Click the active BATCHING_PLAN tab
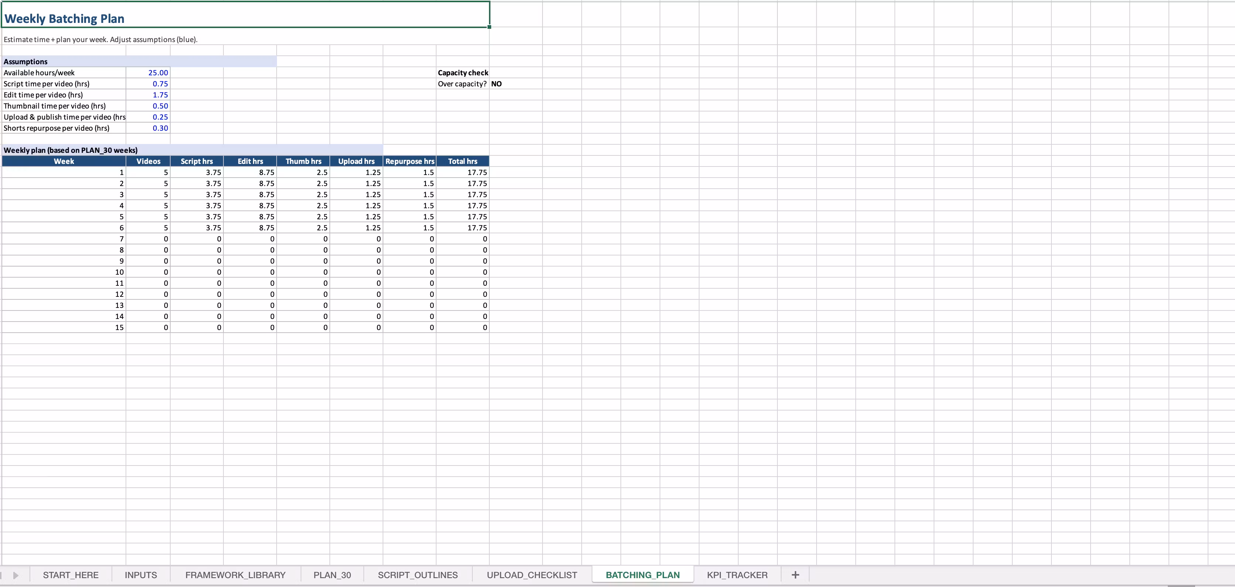 click(643, 575)
